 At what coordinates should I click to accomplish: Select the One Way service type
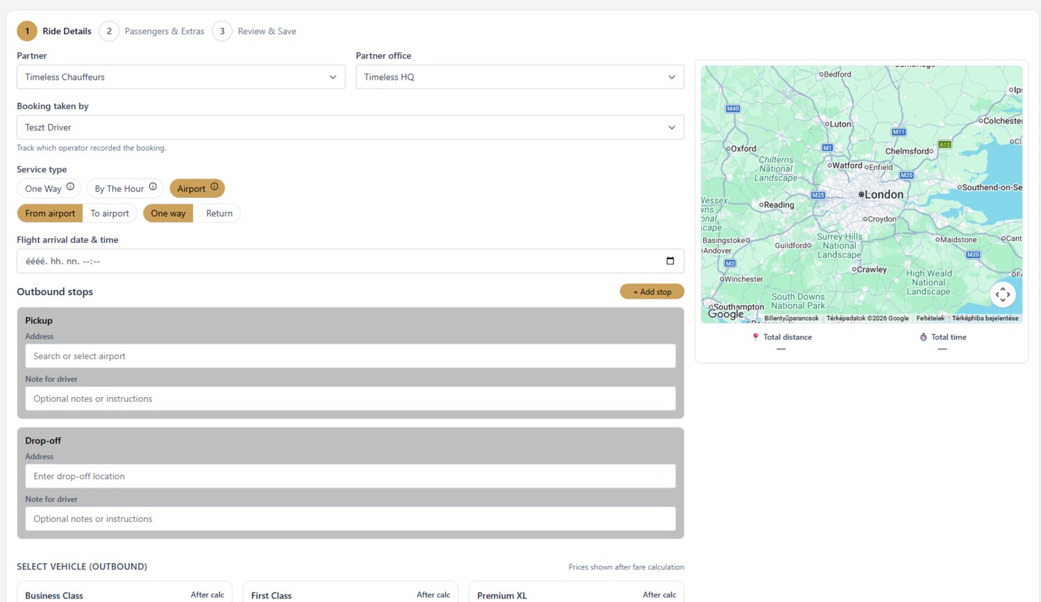point(49,188)
